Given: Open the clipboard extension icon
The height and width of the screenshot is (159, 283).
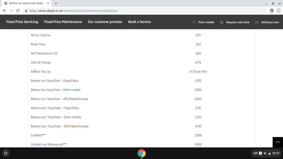Looking at the screenshot, I should coord(272,11).
